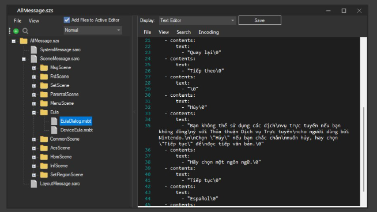Select the DeviceEula.msbt file icon
This screenshot has width=377, height=212.
[54, 130]
